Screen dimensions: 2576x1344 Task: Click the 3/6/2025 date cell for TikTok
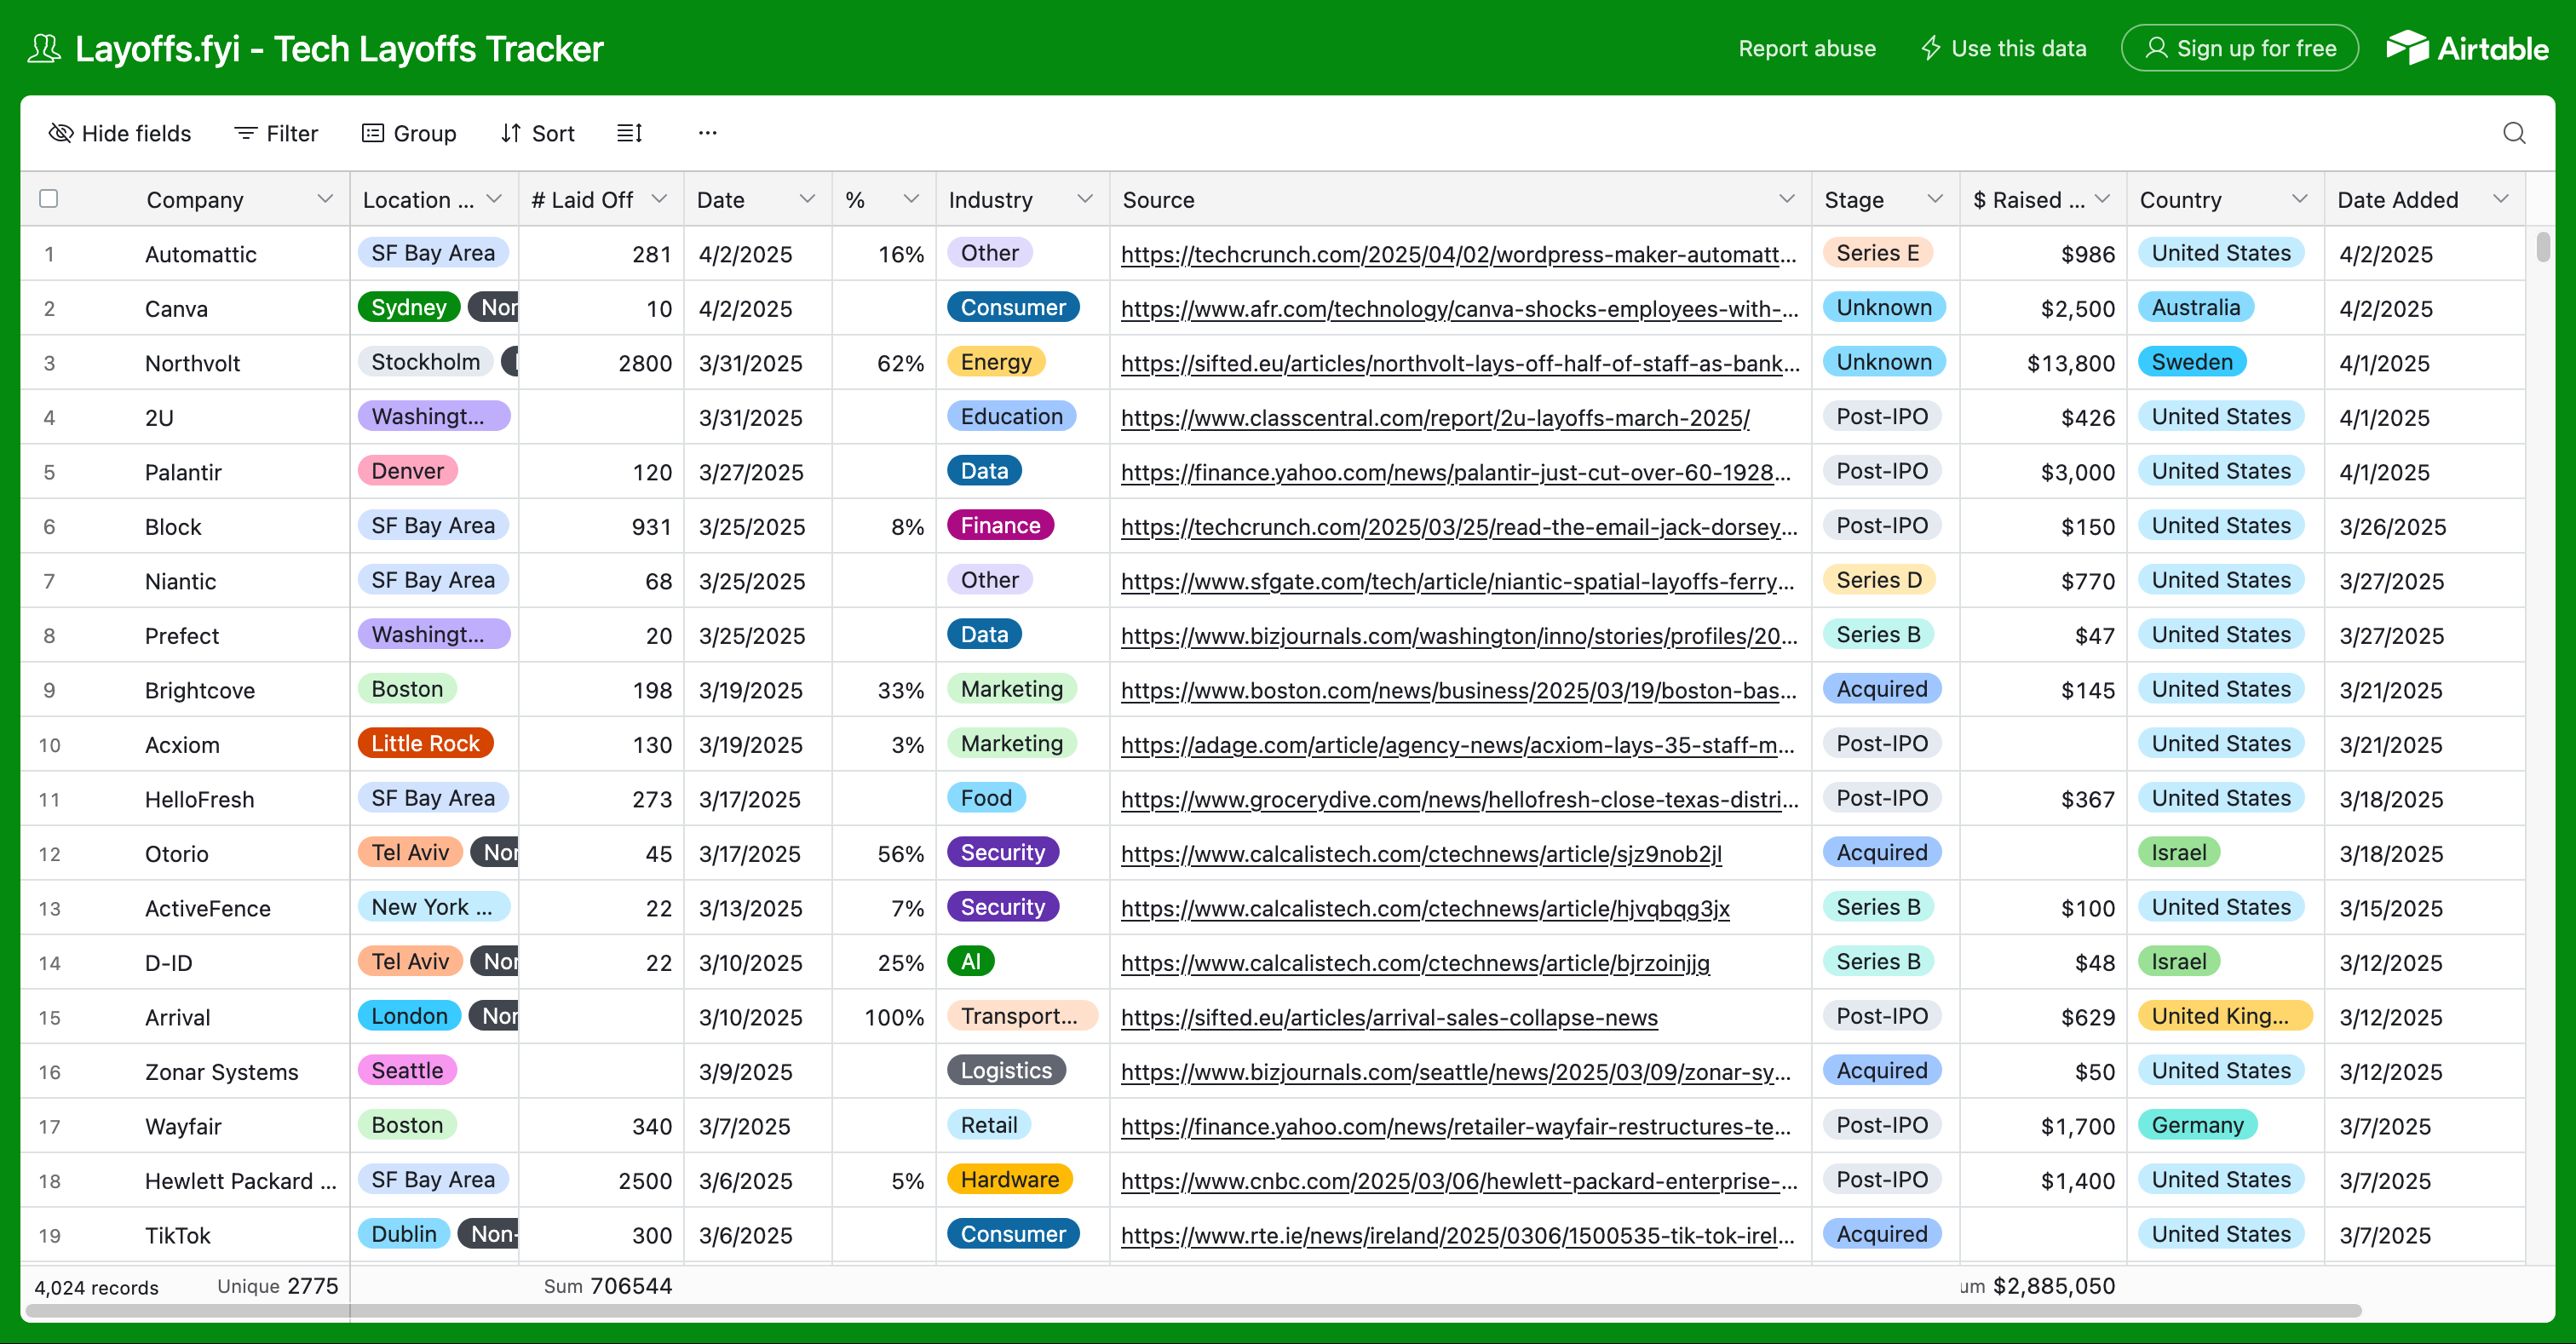[758, 1235]
